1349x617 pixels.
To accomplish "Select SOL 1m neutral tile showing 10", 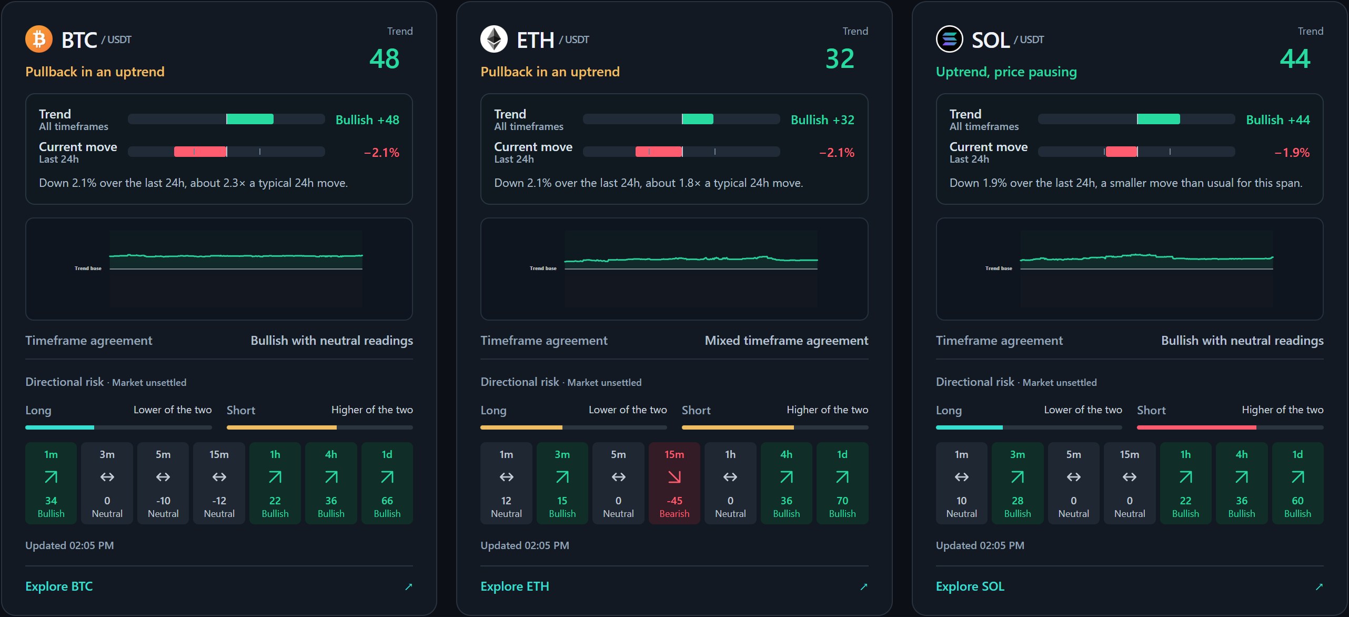I will (x=962, y=483).
